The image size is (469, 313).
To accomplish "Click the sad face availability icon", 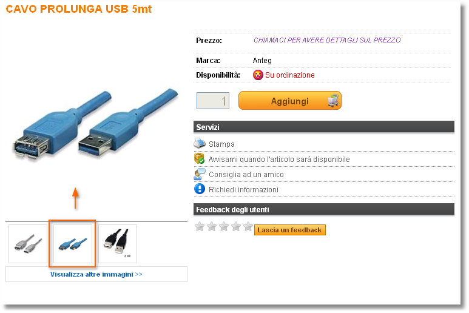I will pos(258,75).
